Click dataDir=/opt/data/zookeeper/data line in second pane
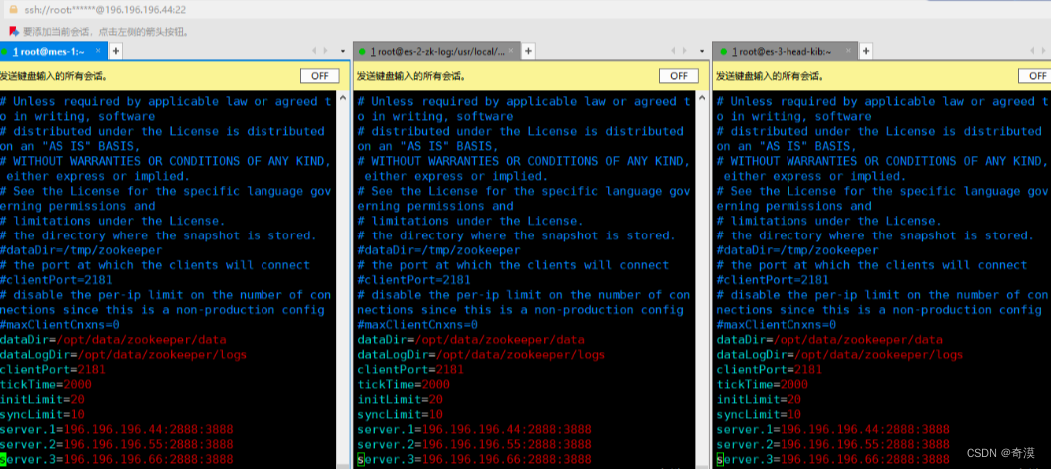1051x469 pixels. tap(471, 339)
